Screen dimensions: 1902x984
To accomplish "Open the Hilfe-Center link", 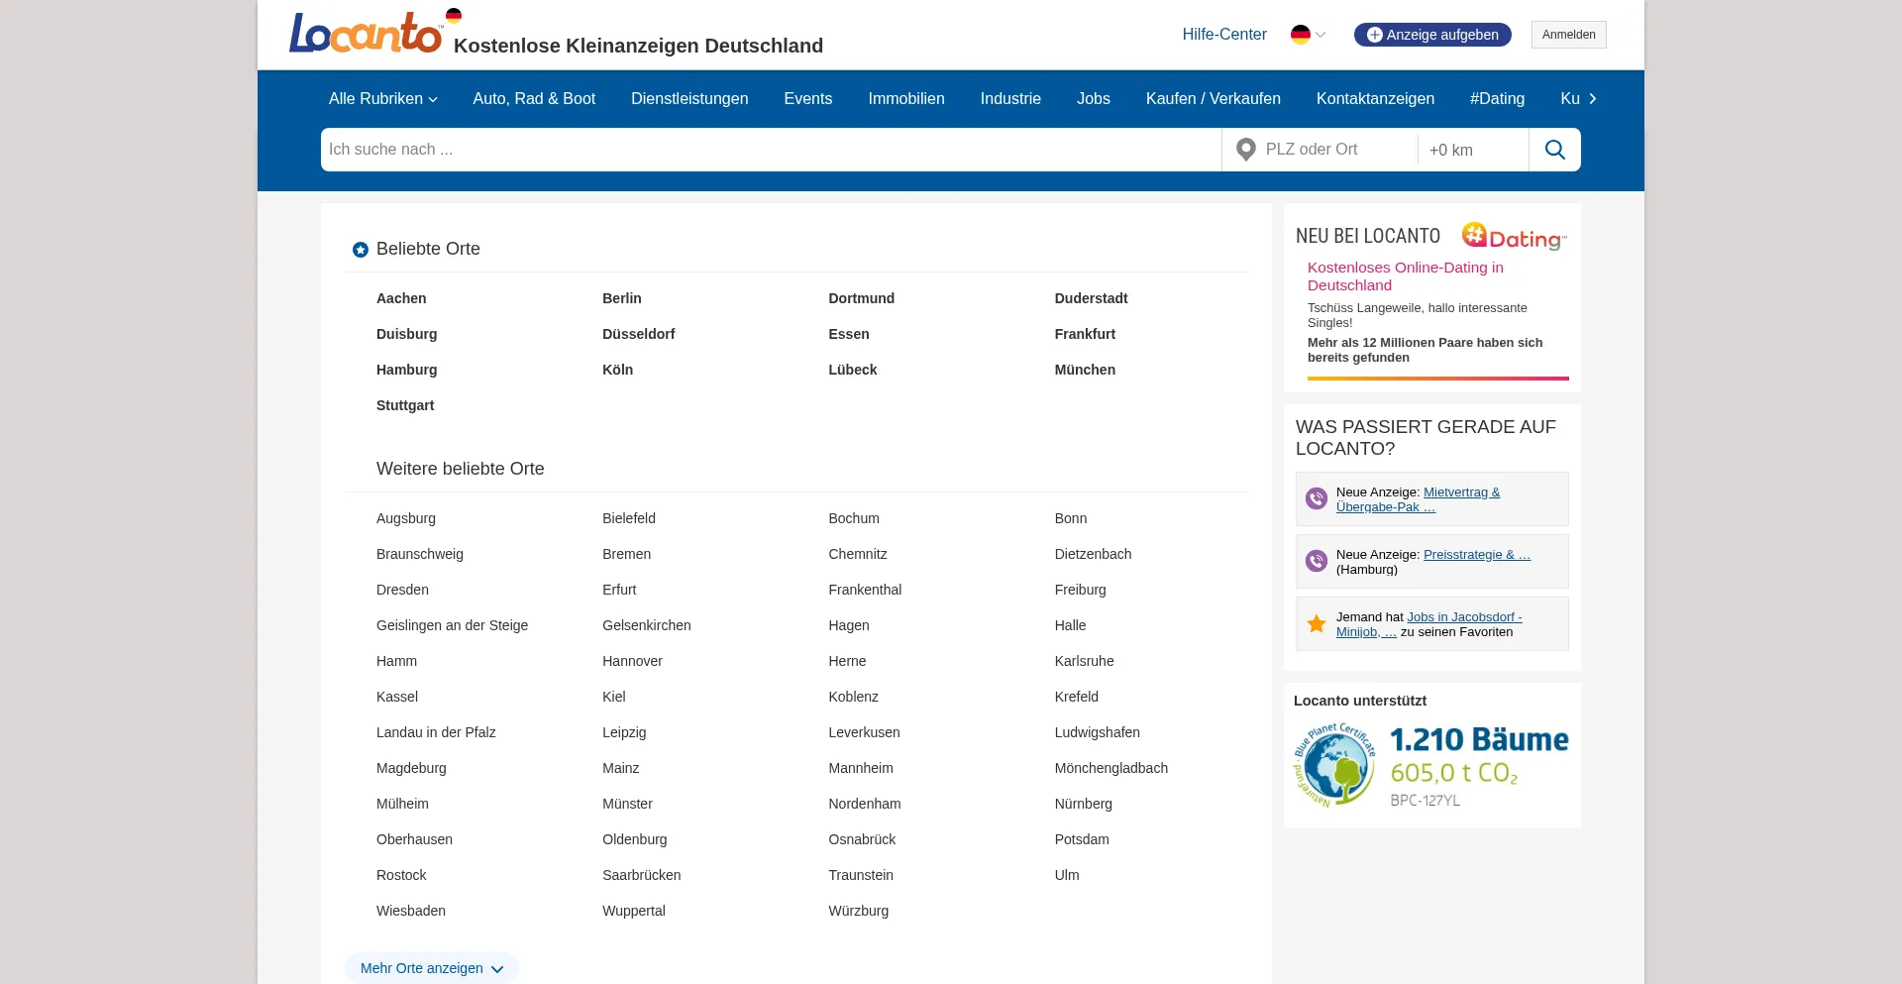I will pyautogui.click(x=1223, y=35).
